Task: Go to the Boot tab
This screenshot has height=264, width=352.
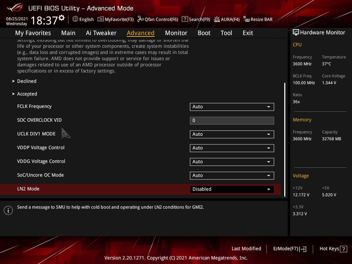Action: pos(204,33)
